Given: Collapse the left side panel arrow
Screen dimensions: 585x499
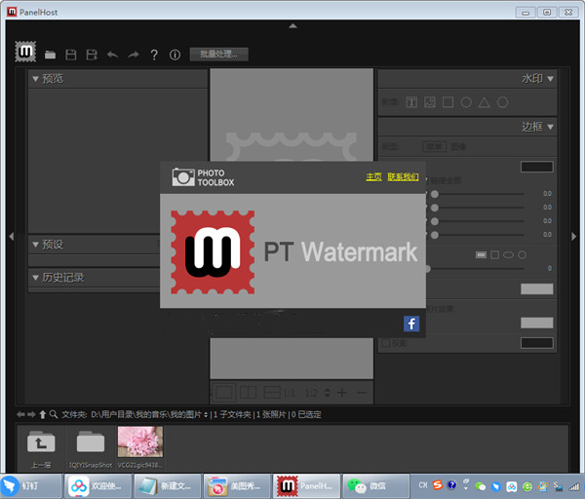Looking at the screenshot, I should pos(11,237).
